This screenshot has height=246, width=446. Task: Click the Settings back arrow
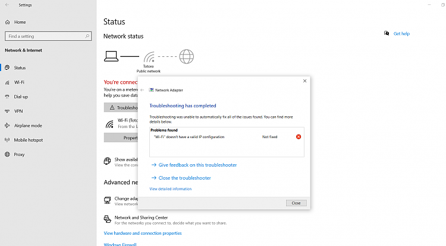[x=7, y=5]
